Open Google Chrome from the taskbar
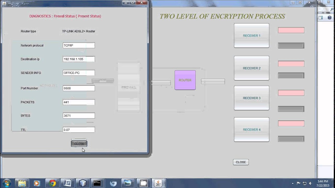Viewport: 335px width, 188px height. tap(52, 183)
